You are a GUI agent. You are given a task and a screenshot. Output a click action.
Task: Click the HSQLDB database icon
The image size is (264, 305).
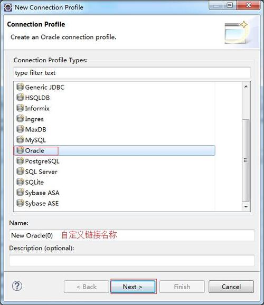click(x=20, y=98)
